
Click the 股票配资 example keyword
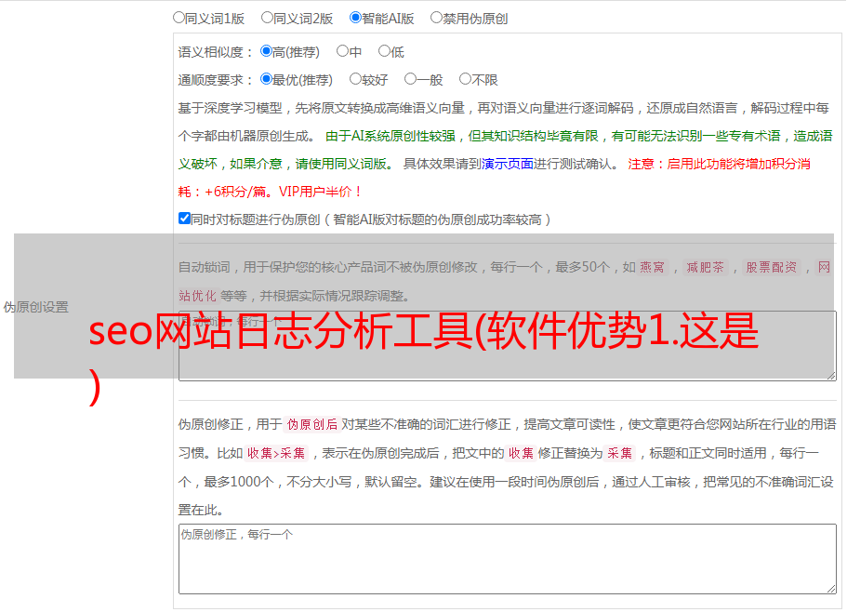(771, 267)
